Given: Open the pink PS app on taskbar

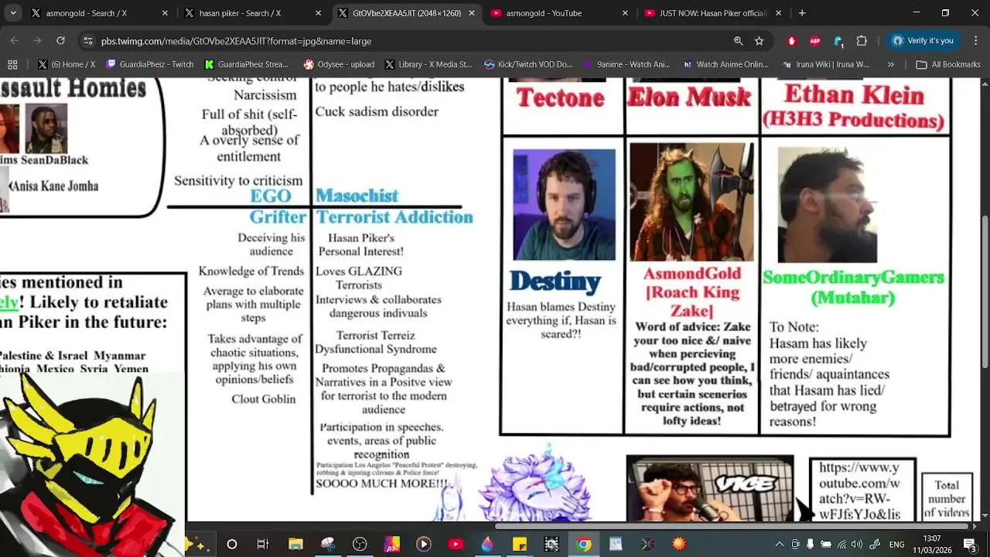Looking at the screenshot, I should click(391, 544).
